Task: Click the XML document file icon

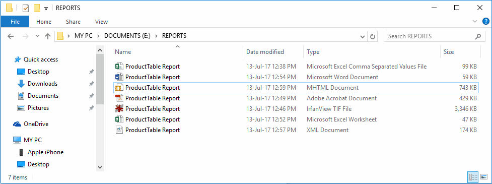Action: click(x=119, y=130)
